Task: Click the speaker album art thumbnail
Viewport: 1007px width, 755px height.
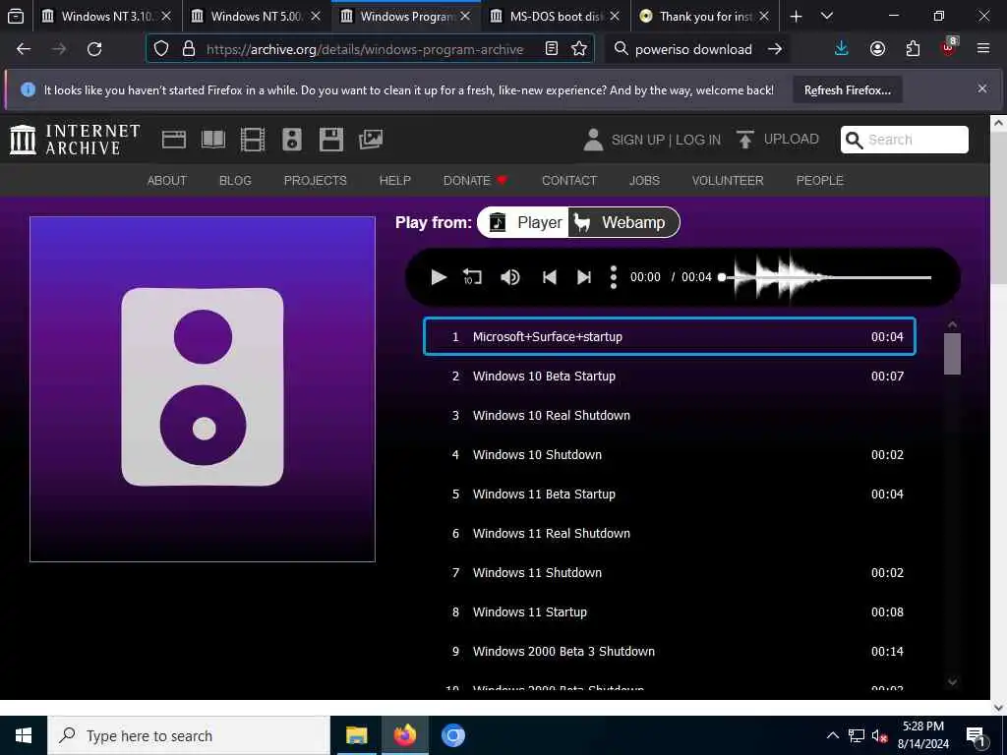Action: pos(203,389)
